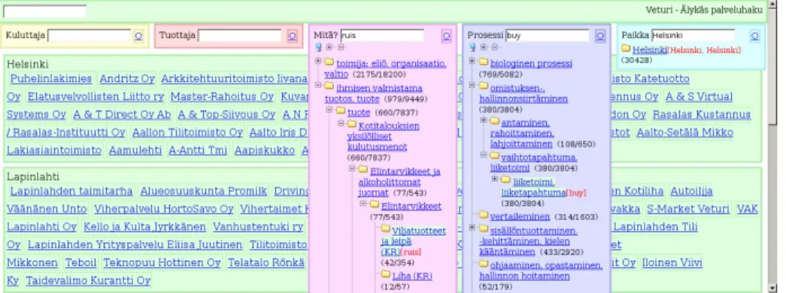This screenshot has width=786, height=293.
Task: Click the Mitä? search icon
Action: click(x=446, y=35)
